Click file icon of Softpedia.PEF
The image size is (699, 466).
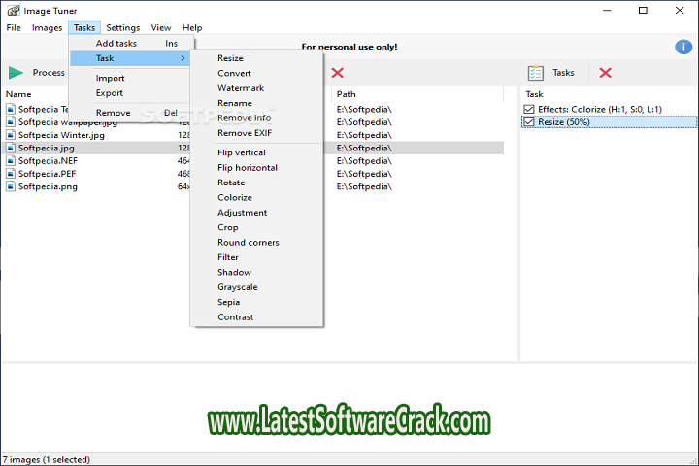pyautogui.click(x=11, y=174)
